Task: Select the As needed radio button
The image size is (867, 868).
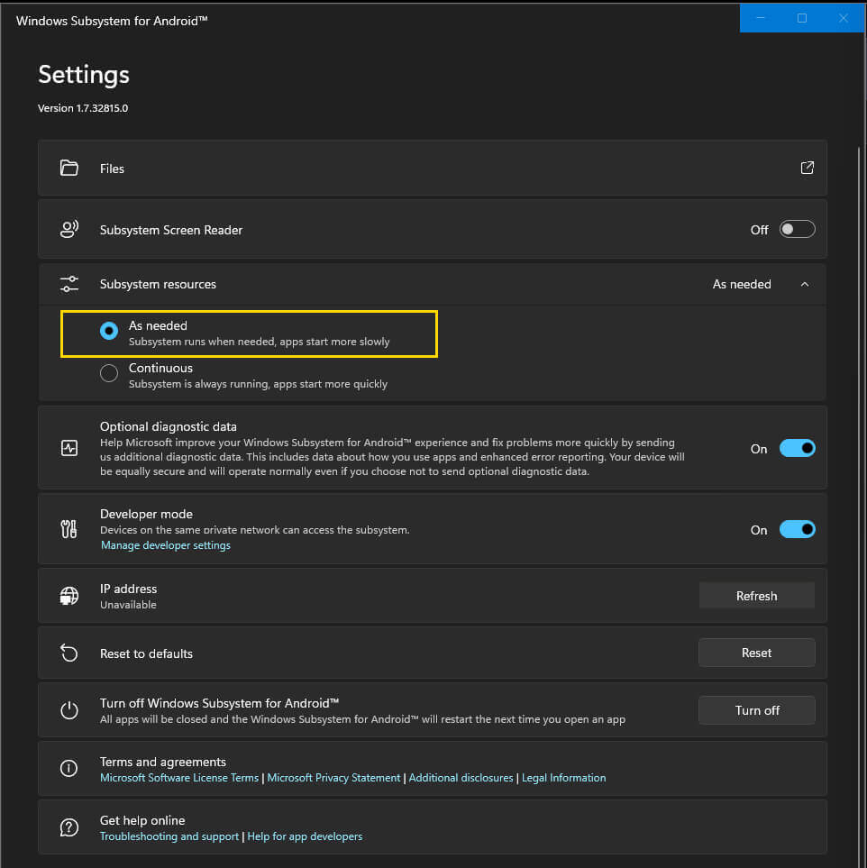Action: point(109,331)
